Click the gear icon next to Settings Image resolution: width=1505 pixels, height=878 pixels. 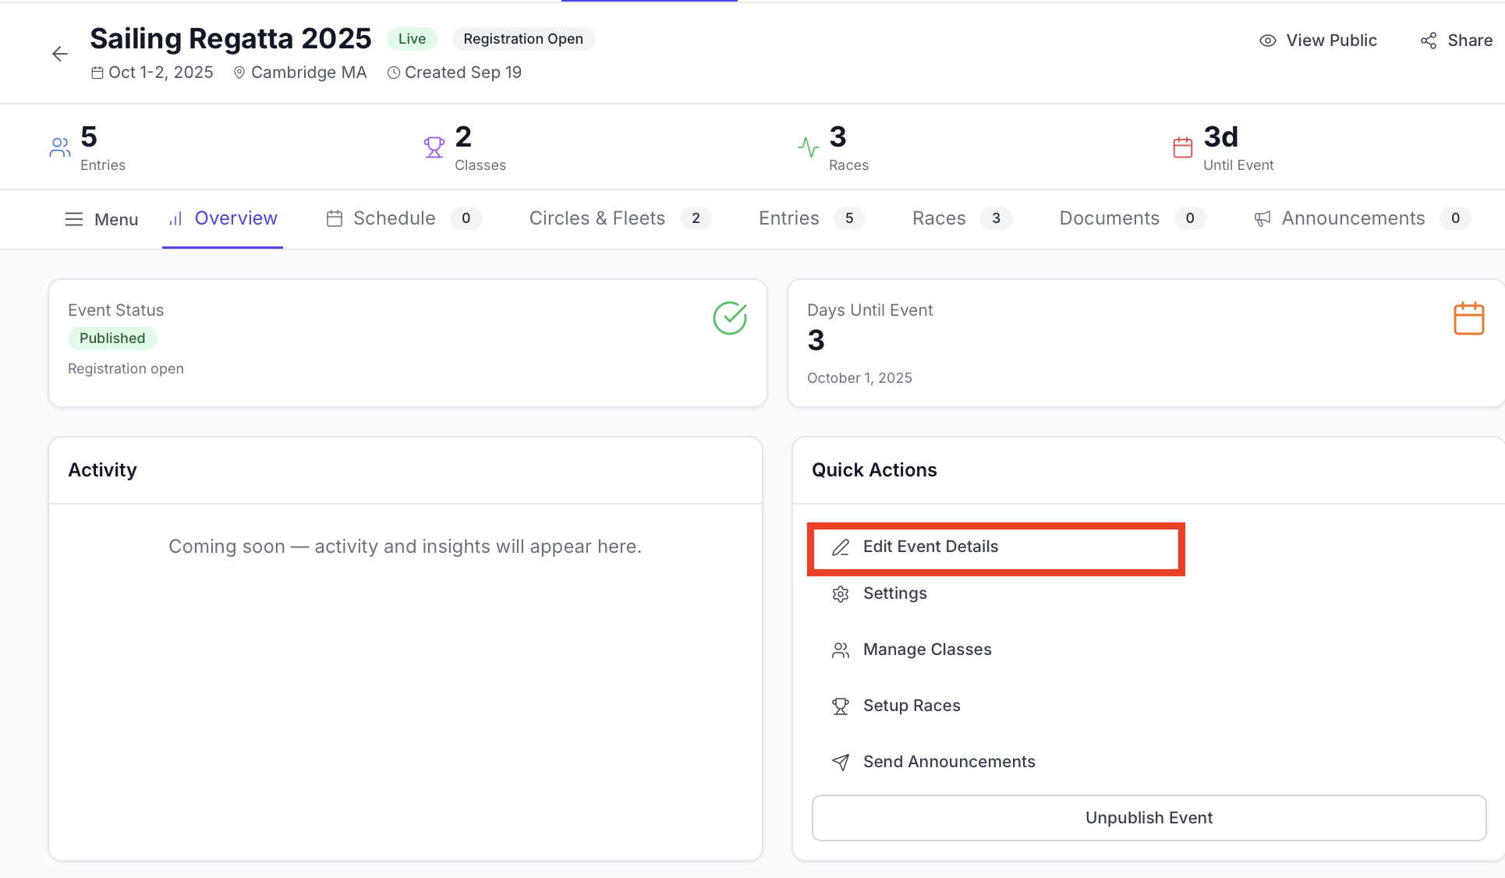[841, 594]
